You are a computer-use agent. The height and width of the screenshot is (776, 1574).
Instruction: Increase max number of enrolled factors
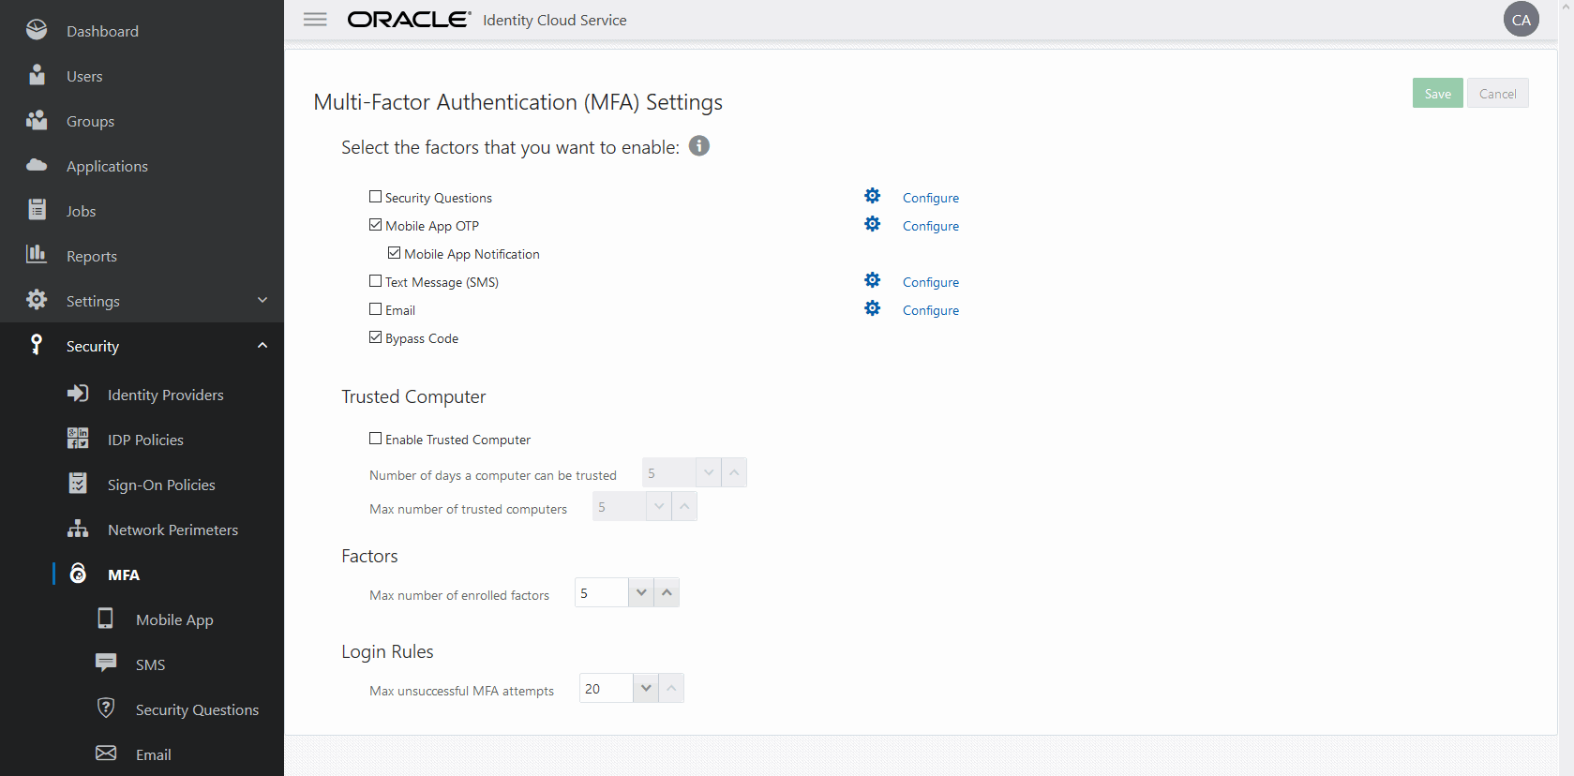(x=667, y=592)
